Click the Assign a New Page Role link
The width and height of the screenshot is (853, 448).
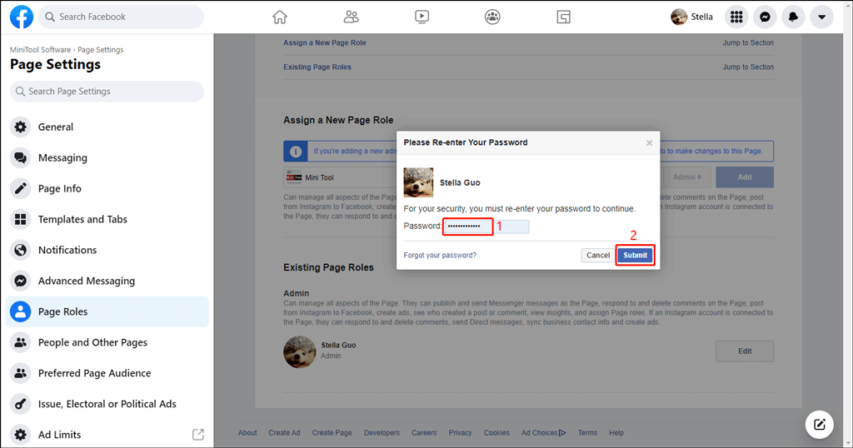(x=324, y=42)
